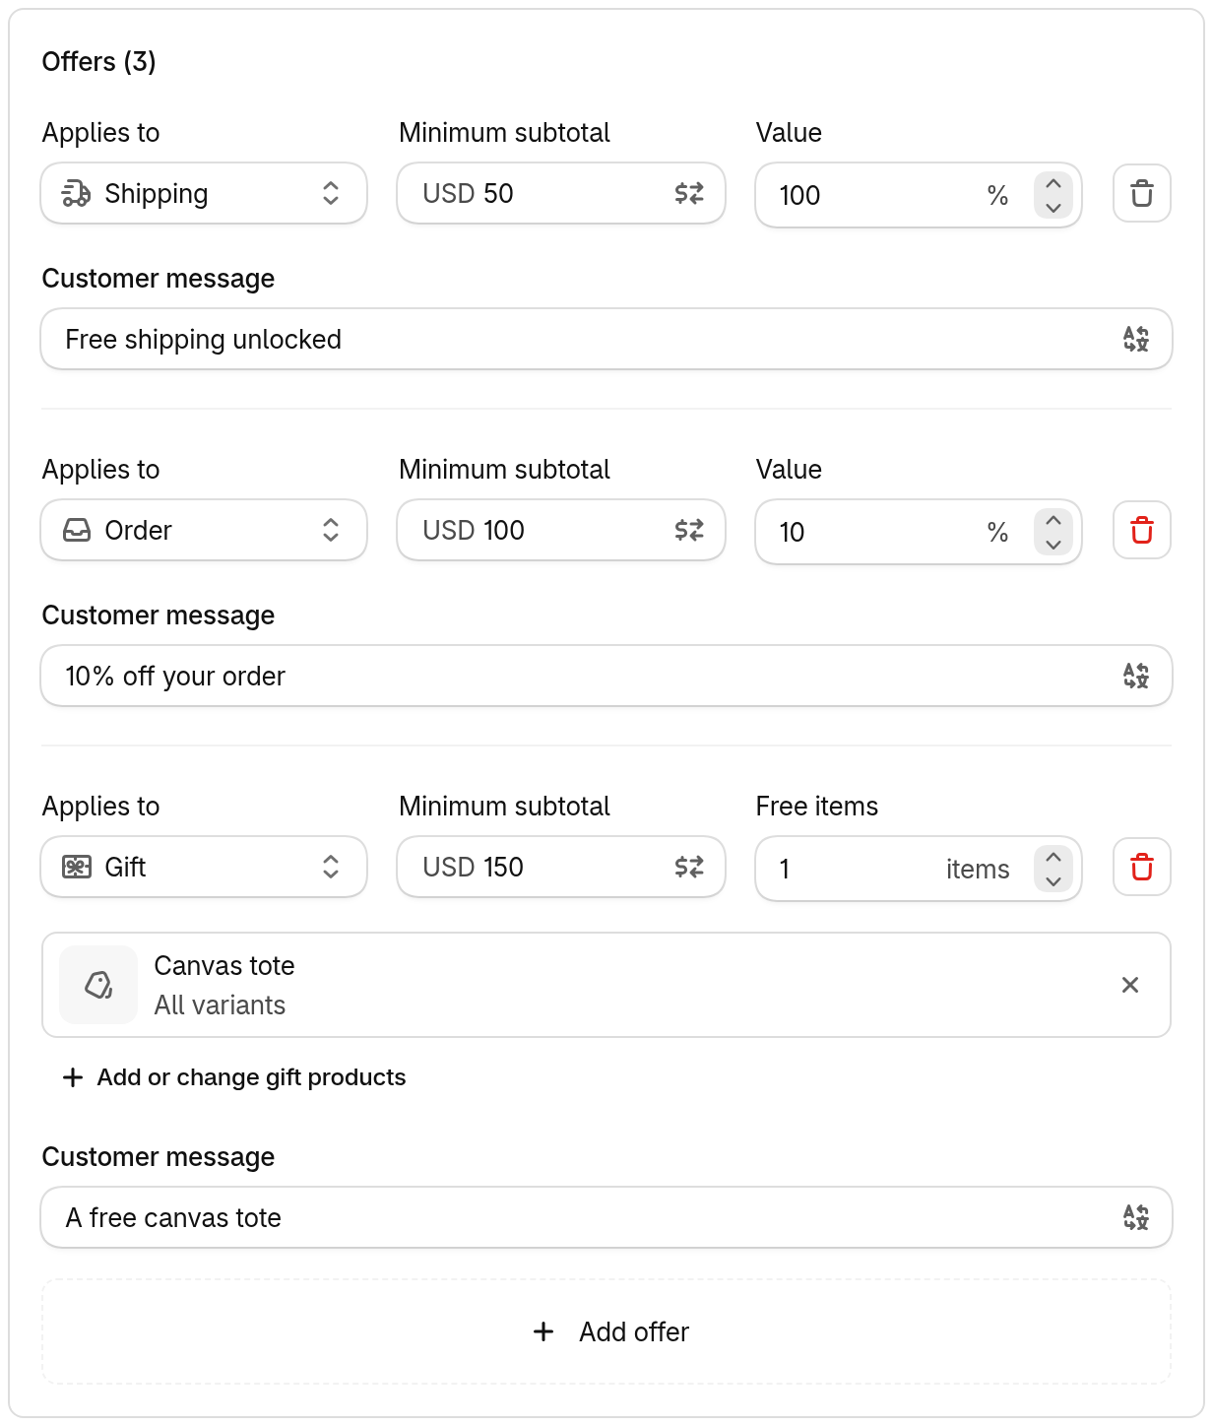Edit the USD 100 minimum subtotal field
Viewport: 1213px width, 1426px height.
(561, 530)
